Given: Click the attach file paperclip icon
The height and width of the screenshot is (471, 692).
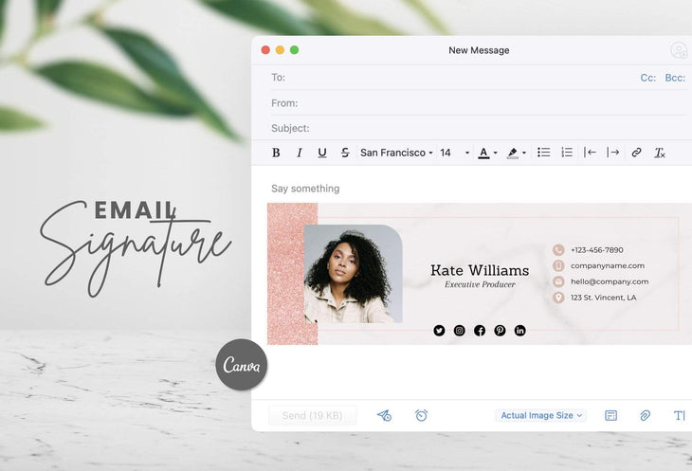Looking at the screenshot, I should [645, 415].
